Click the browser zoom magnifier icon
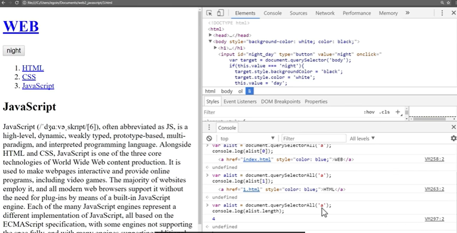This screenshot has width=457, height=233. 442,3
